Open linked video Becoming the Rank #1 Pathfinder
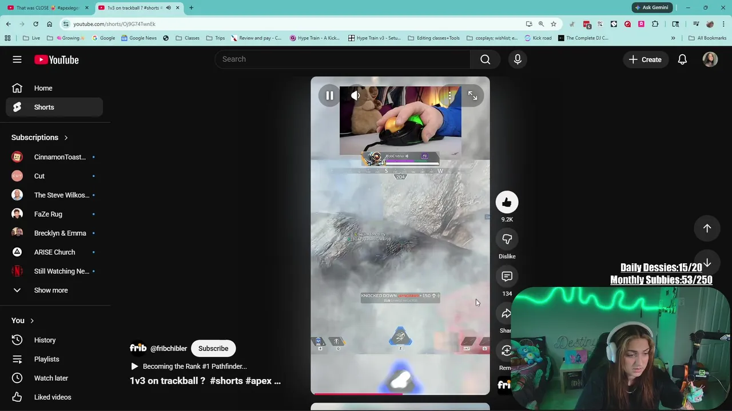This screenshot has width=732, height=411. click(x=189, y=366)
